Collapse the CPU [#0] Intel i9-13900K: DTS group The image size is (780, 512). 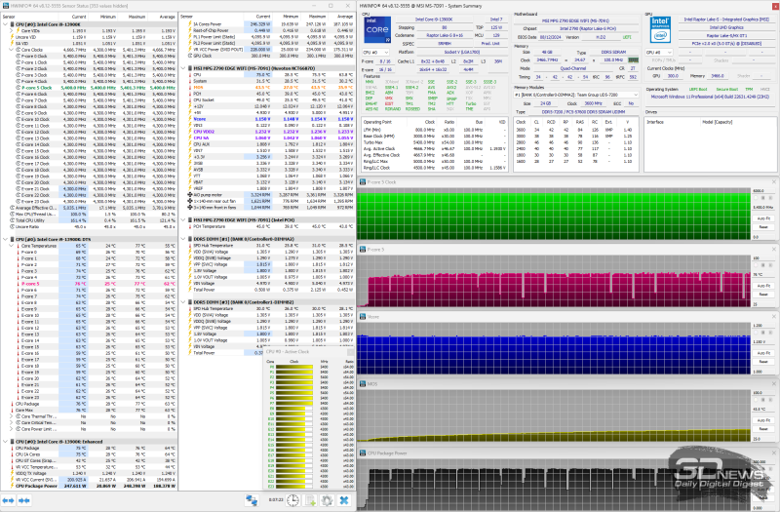point(4,238)
